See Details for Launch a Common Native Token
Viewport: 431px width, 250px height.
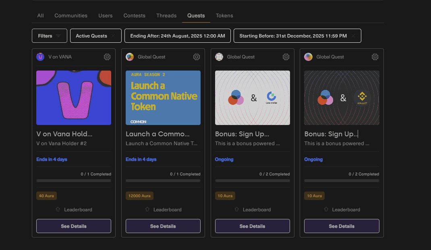point(163,226)
